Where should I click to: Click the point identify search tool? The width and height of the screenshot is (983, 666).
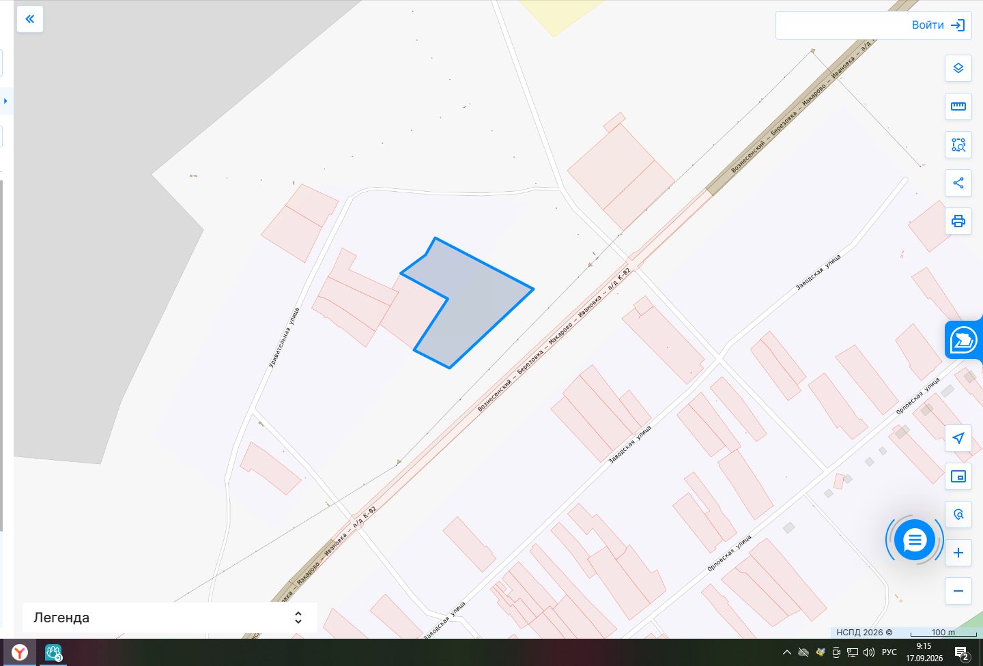click(958, 515)
